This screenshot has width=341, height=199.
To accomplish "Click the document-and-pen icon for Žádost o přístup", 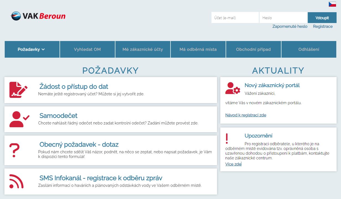I will (x=18, y=90).
